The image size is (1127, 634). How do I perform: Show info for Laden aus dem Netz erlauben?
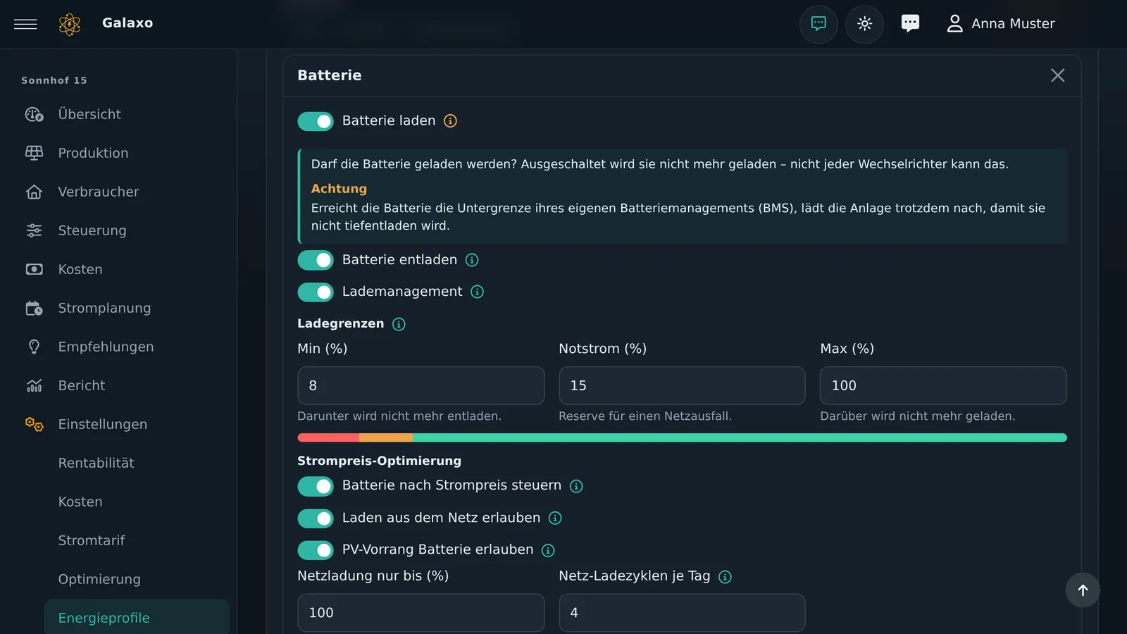tap(555, 518)
